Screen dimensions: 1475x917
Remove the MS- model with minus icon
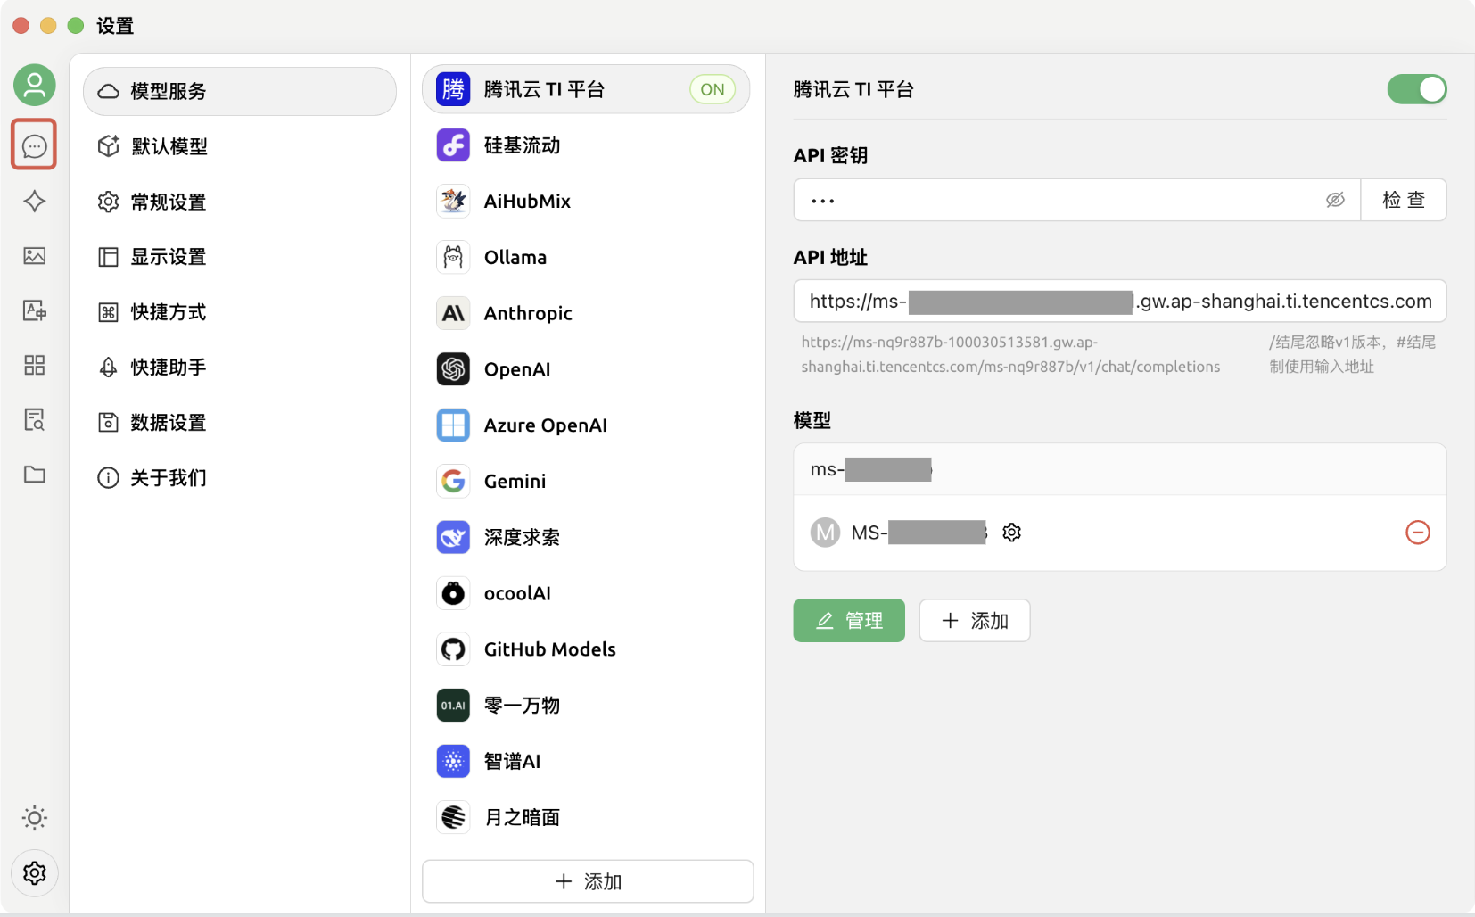(1418, 533)
